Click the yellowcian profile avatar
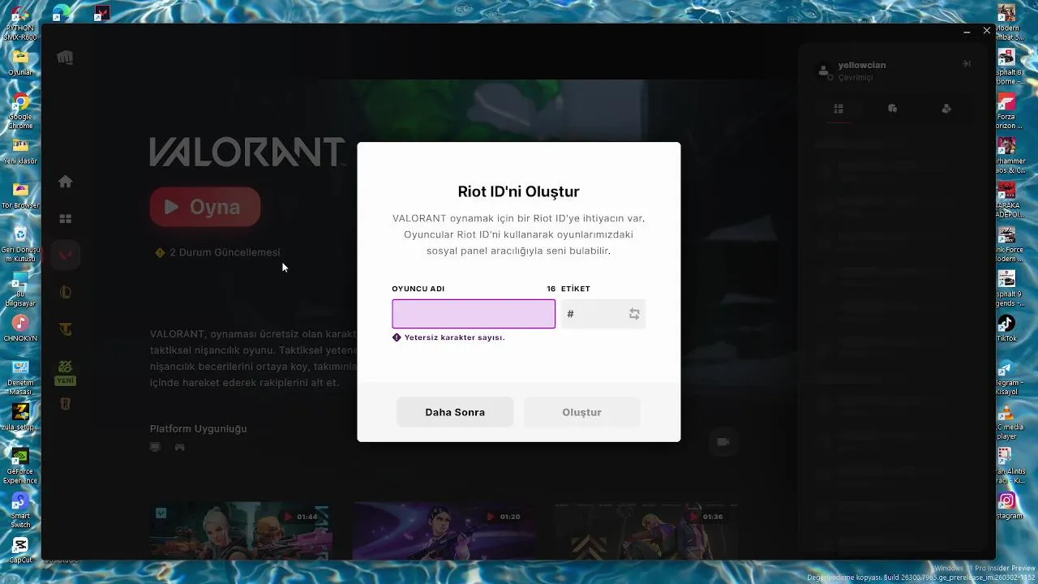Image resolution: width=1038 pixels, height=584 pixels. (824, 71)
